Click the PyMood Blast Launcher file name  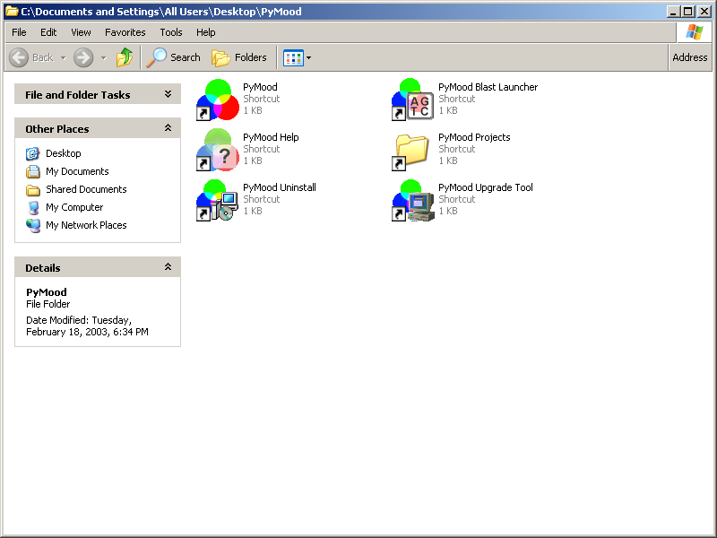click(488, 87)
